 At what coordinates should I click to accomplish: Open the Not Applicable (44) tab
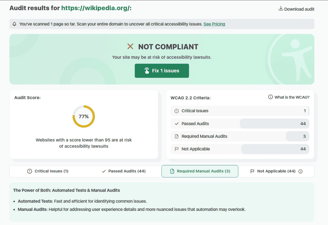[x=276, y=171]
